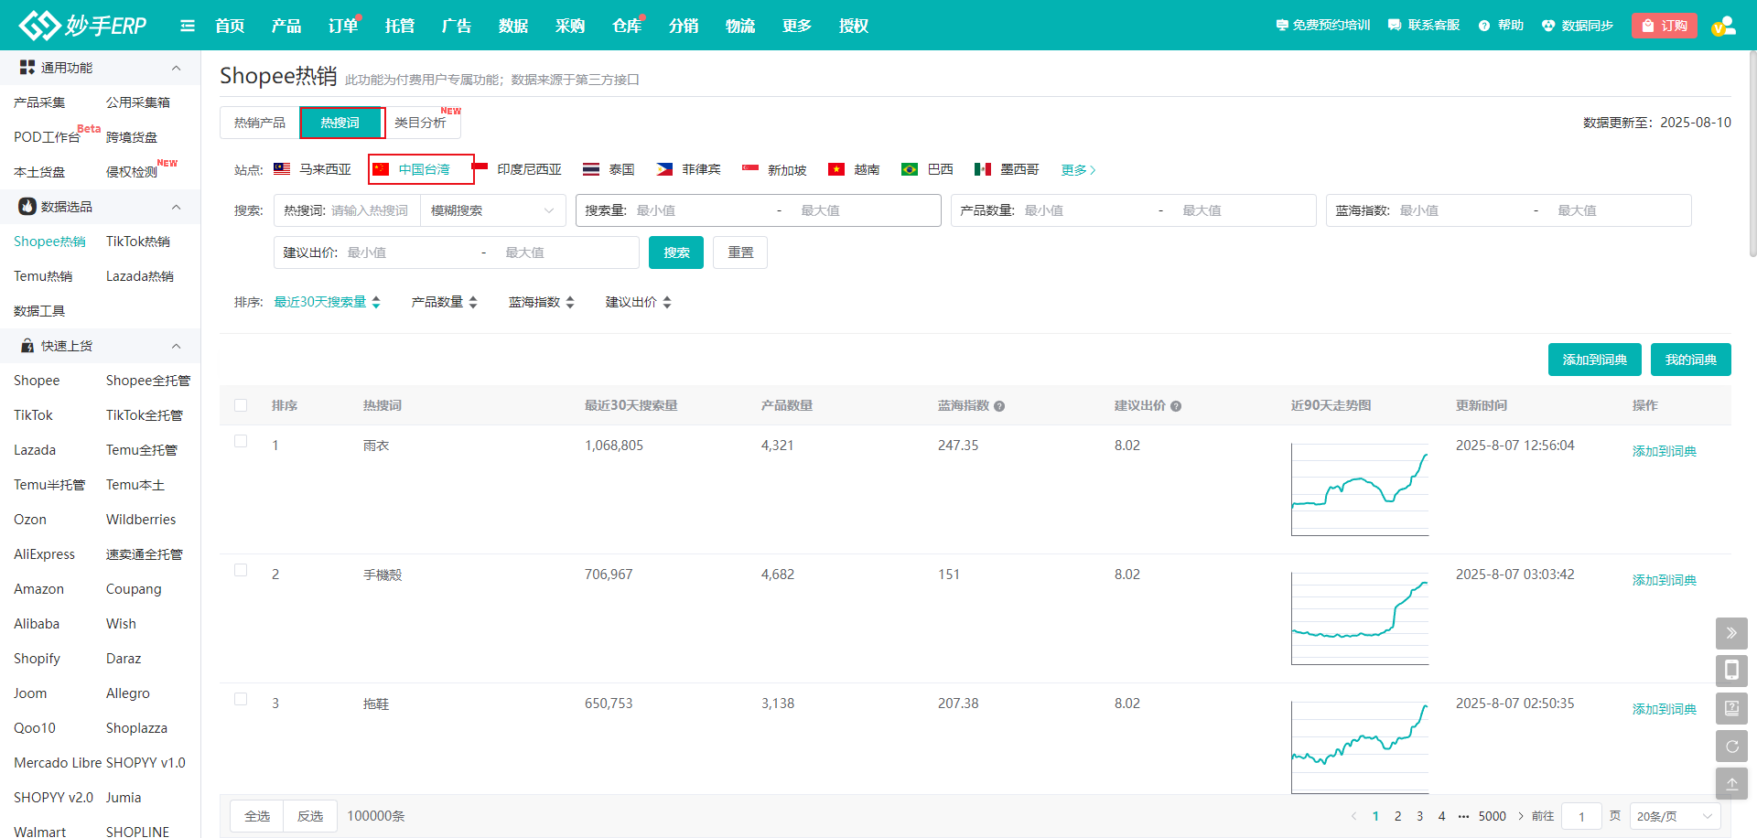
Task: Collapse the 通用功能 section
Action: coord(176,68)
